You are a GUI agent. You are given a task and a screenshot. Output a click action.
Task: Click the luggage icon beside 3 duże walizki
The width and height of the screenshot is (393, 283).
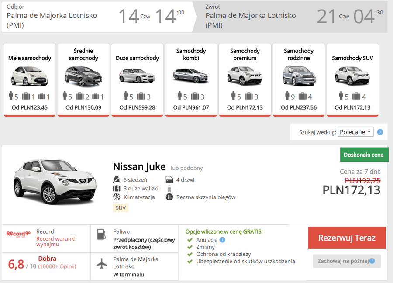(x=117, y=189)
